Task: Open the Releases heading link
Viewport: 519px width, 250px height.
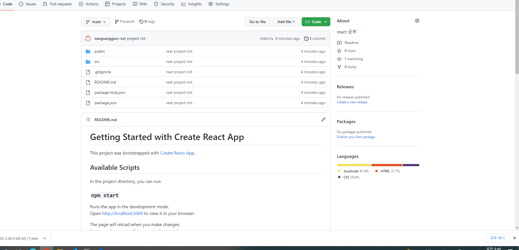Action: [x=345, y=87]
